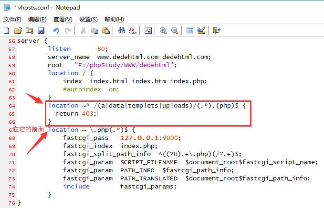Image resolution: width=324 pixels, height=208 pixels.
Task: Click the Exit door icon in toolbar
Action: coord(217,30)
